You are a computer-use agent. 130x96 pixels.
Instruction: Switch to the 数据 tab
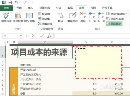tap(70, 8)
